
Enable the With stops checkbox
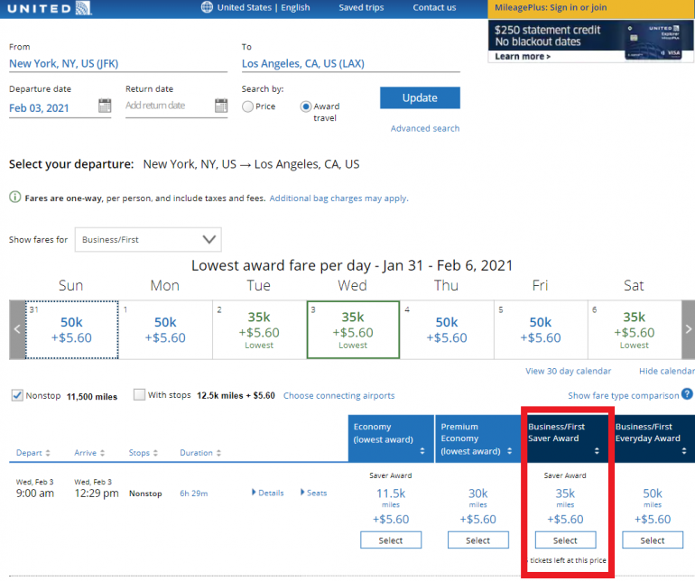tap(139, 395)
